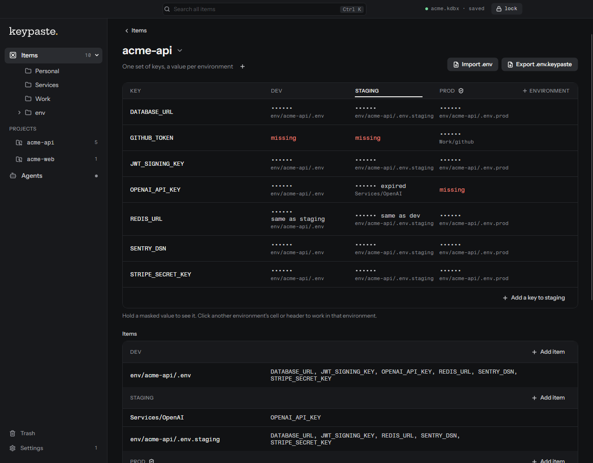The height and width of the screenshot is (463, 593).
Task: Click the Settings gear icon
Action: (13, 448)
